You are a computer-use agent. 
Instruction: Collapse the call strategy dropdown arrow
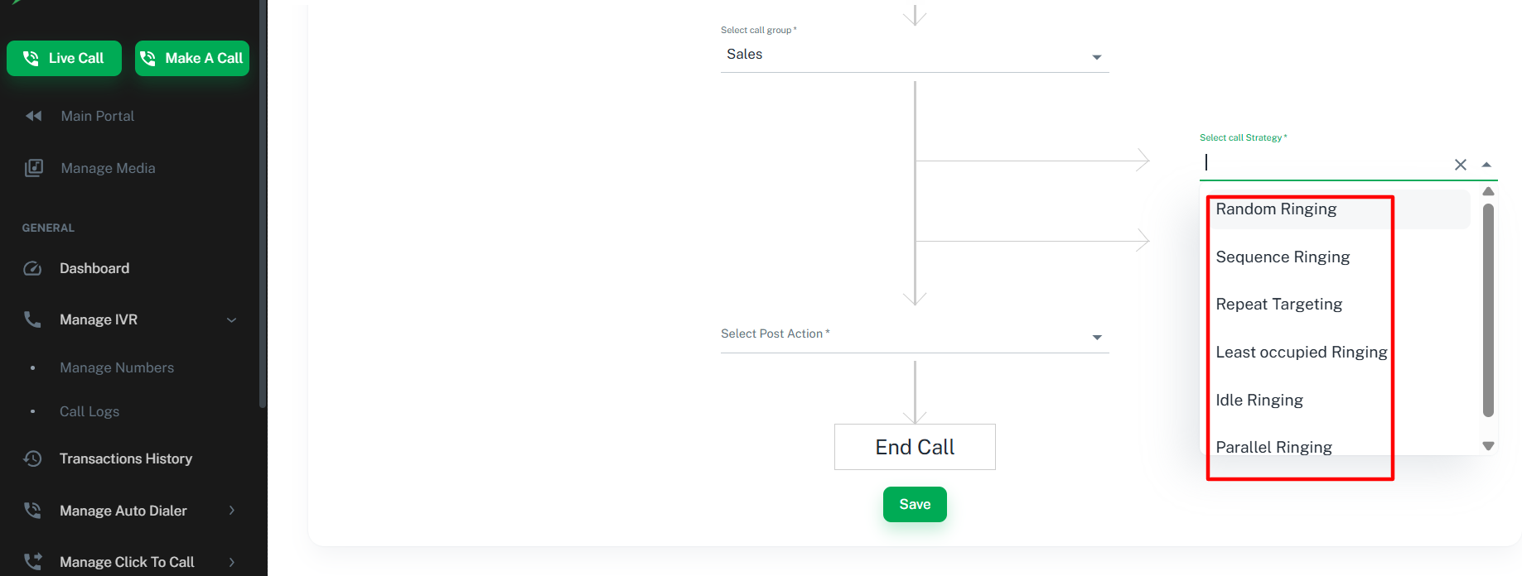[x=1486, y=165]
